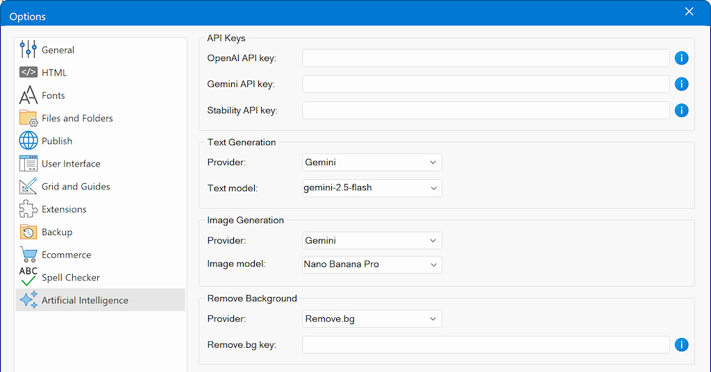Show info for OpenAI API key
Viewport: 711px width, 372px height.
pos(681,58)
